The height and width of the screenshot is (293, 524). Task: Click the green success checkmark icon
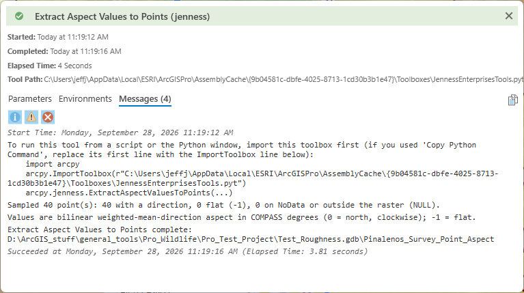coord(19,16)
